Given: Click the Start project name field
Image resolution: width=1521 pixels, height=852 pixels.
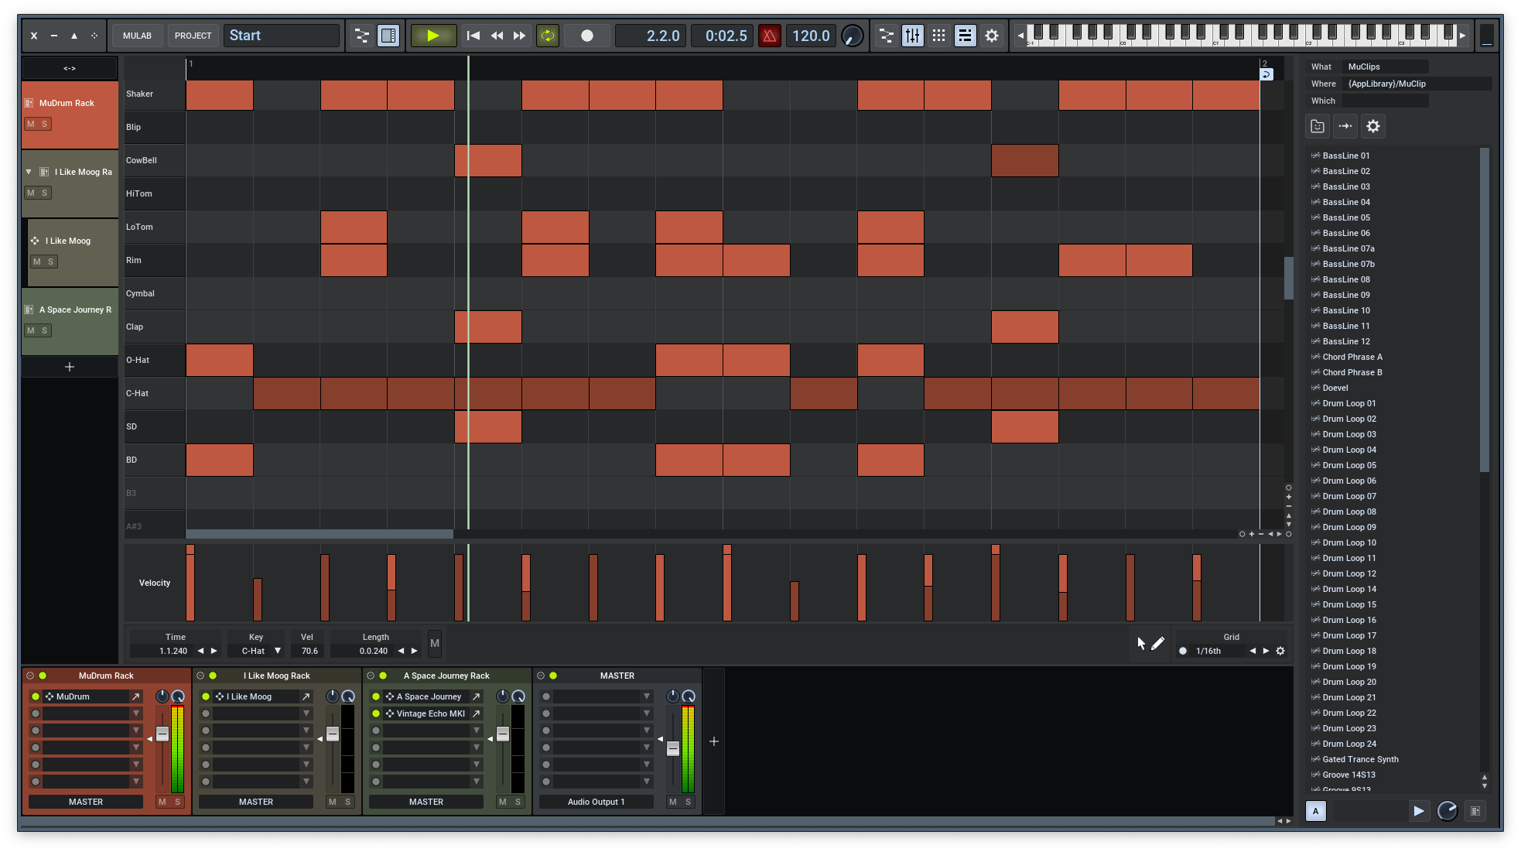Looking at the screenshot, I should [282, 36].
